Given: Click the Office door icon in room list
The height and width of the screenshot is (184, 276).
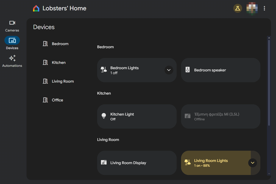Looking at the screenshot, I should (x=45, y=100).
